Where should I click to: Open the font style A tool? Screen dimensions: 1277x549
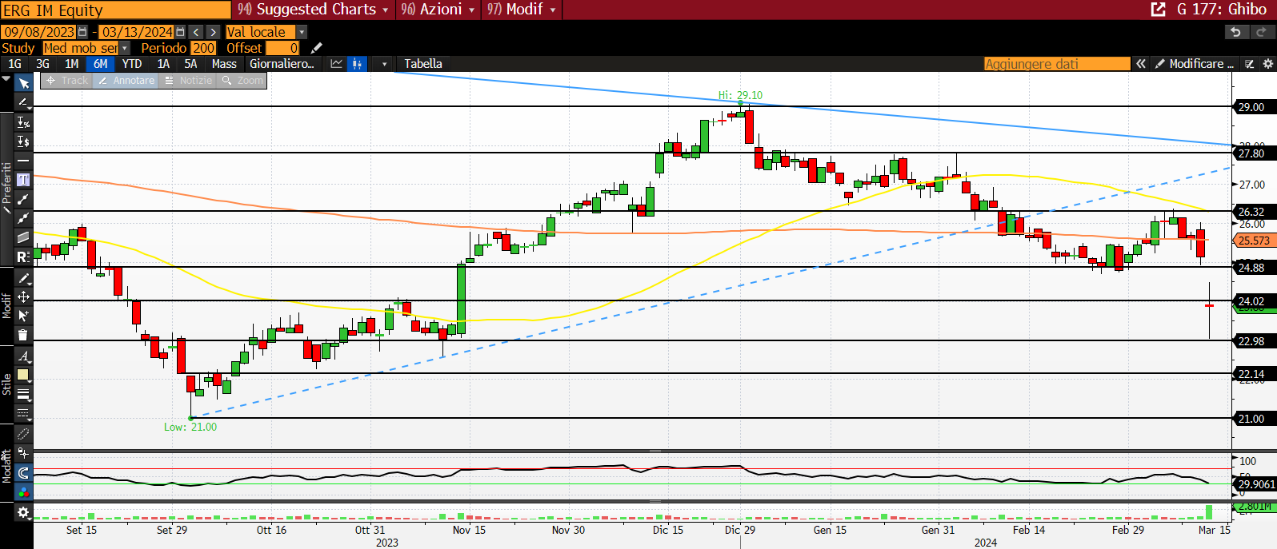(x=23, y=356)
